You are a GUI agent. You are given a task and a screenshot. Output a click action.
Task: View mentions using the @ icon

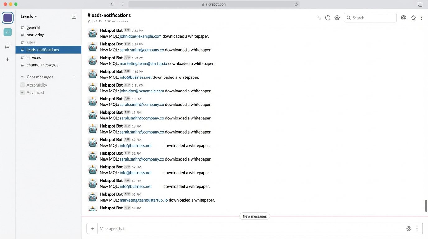pos(403,18)
